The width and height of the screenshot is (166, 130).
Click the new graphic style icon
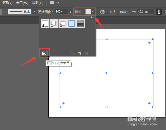[x=80, y=53]
